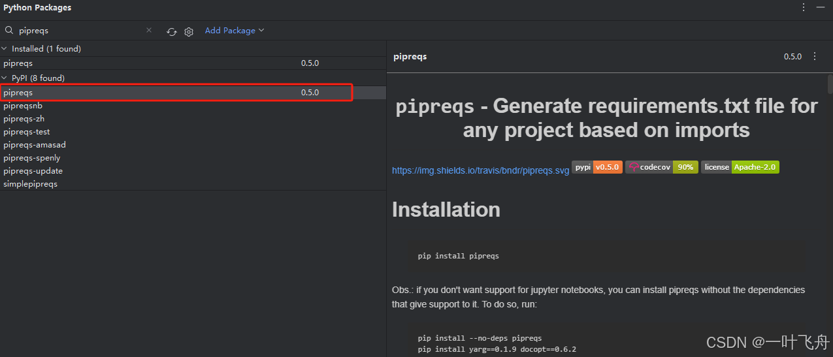This screenshot has height=357, width=833.
Task: Open Python Packages panel options menu
Action: [804, 7]
